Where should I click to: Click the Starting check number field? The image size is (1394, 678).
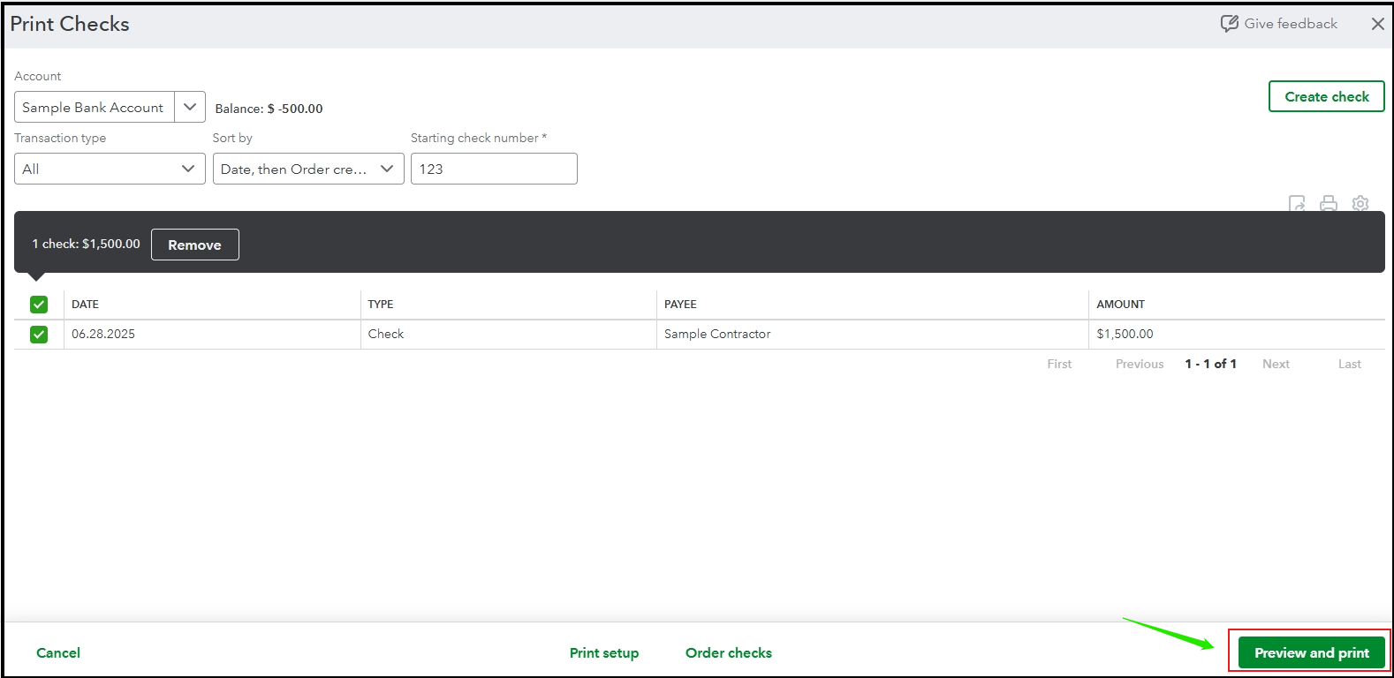click(x=494, y=169)
